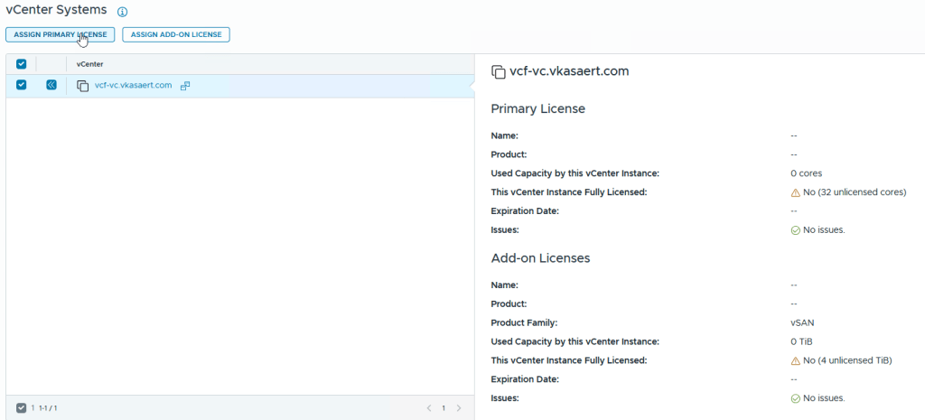The height and width of the screenshot is (420, 925).
Task: Click Assign Add-on License button
Action: pyautogui.click(x=176, y=34)
